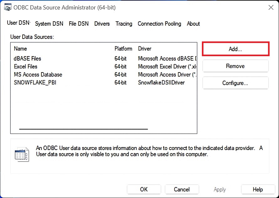Click the SnowflakeDSIIDriver driver cell
The image size is (279, 198).
tap(161, 83)
